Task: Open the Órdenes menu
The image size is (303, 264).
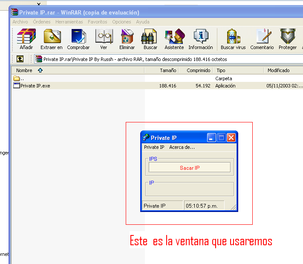Action: tap(41, 22)
